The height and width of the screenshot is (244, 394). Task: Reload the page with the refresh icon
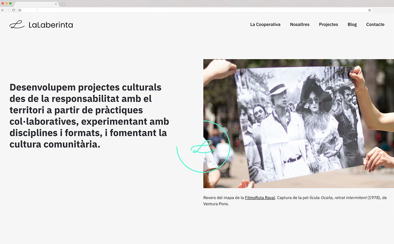click(13, 10)
